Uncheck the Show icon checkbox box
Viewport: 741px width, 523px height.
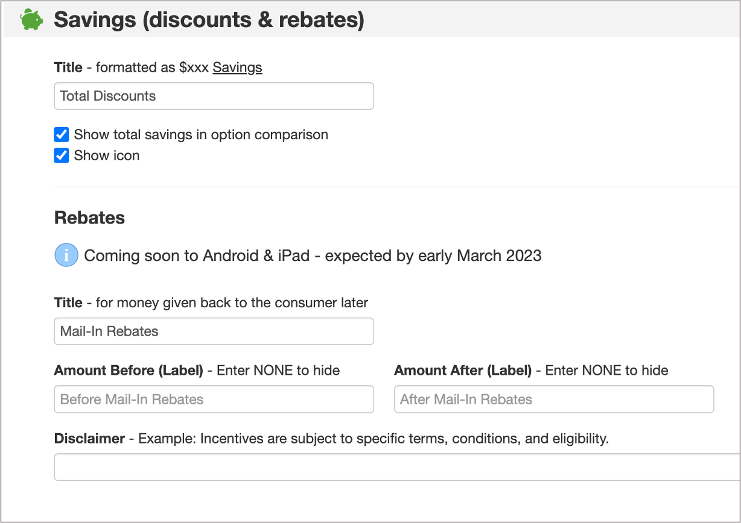(x=62, y=155)
